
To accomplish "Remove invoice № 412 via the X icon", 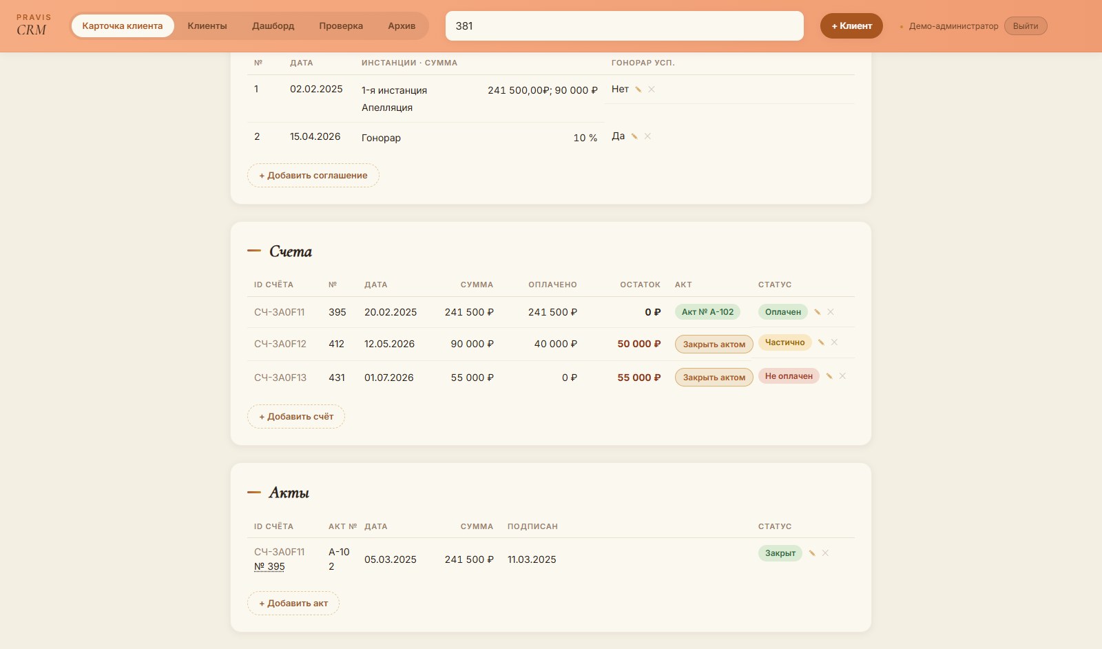I will coord(834,342).
